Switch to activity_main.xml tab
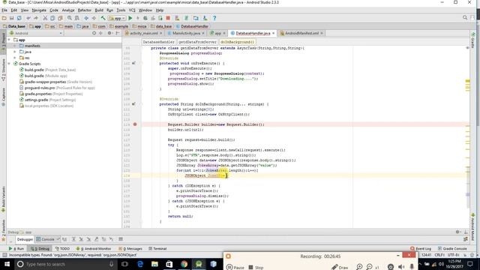480x270 pixels. 144,33
